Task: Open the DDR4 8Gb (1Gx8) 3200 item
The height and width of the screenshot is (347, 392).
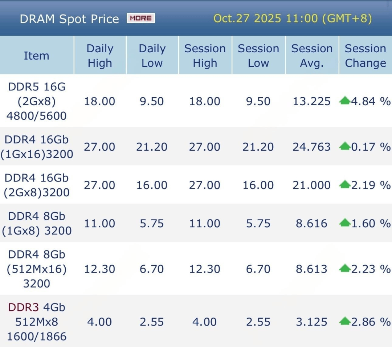Action: [37, 223]
